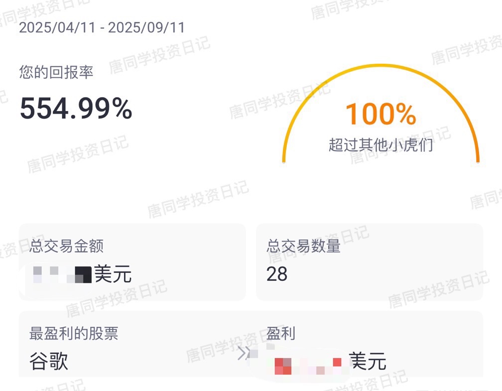Click the chevron arrow beside 谷歌
The height and width of the screenshot is (391, 502).
pyautogui.click(x=243, y=353)
